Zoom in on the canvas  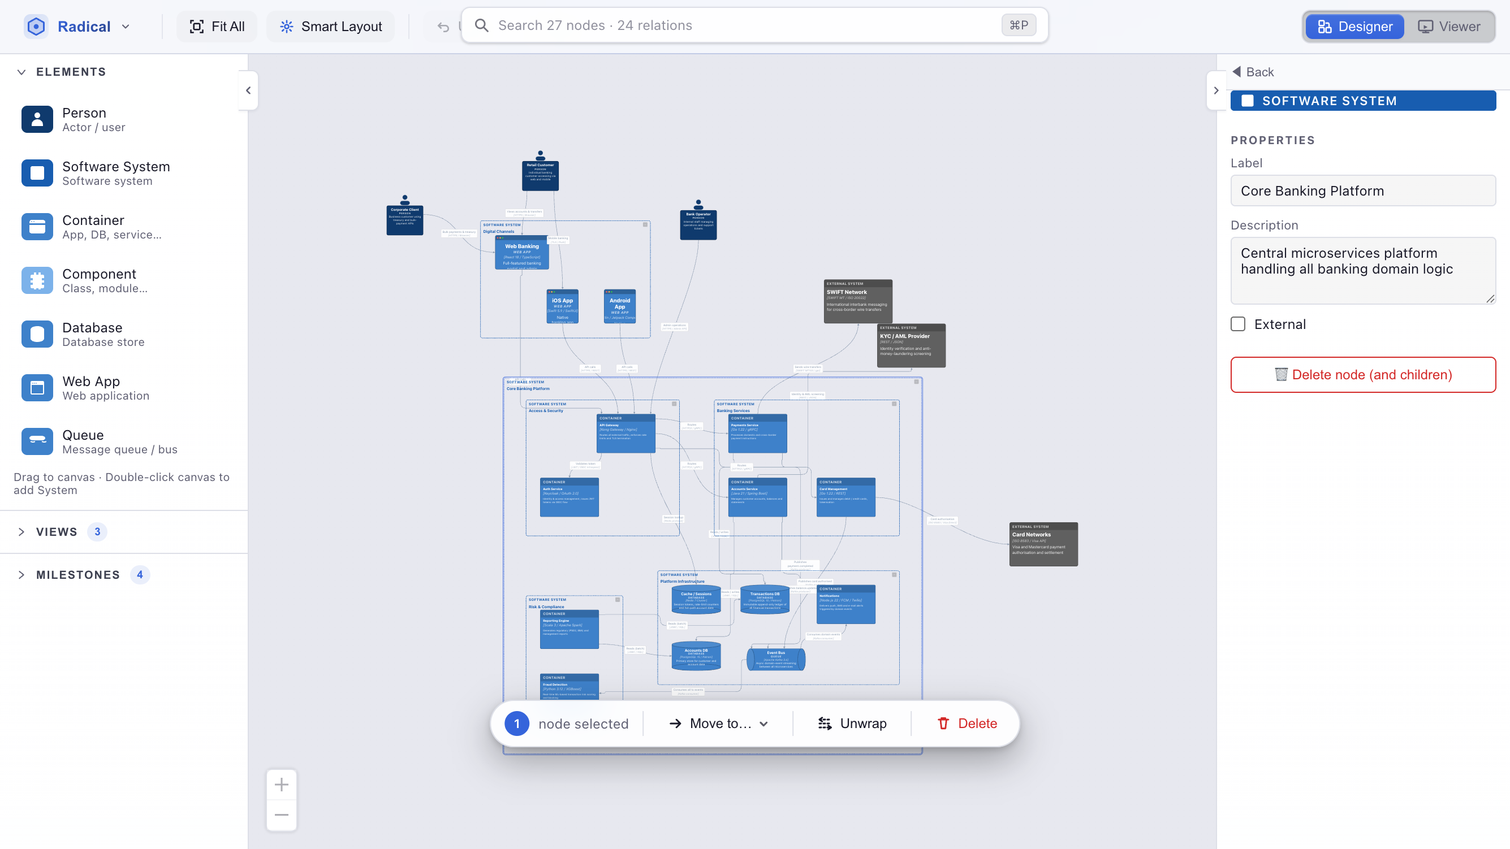[282, 785]
